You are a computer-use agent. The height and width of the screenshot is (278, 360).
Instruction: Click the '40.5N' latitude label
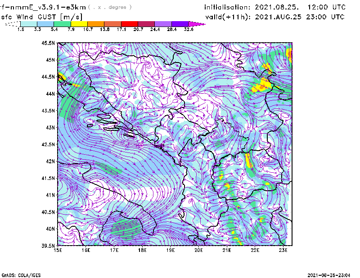[x=48, y=212]
